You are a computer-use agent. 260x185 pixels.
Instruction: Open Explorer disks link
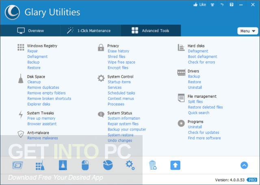point(39,104)
